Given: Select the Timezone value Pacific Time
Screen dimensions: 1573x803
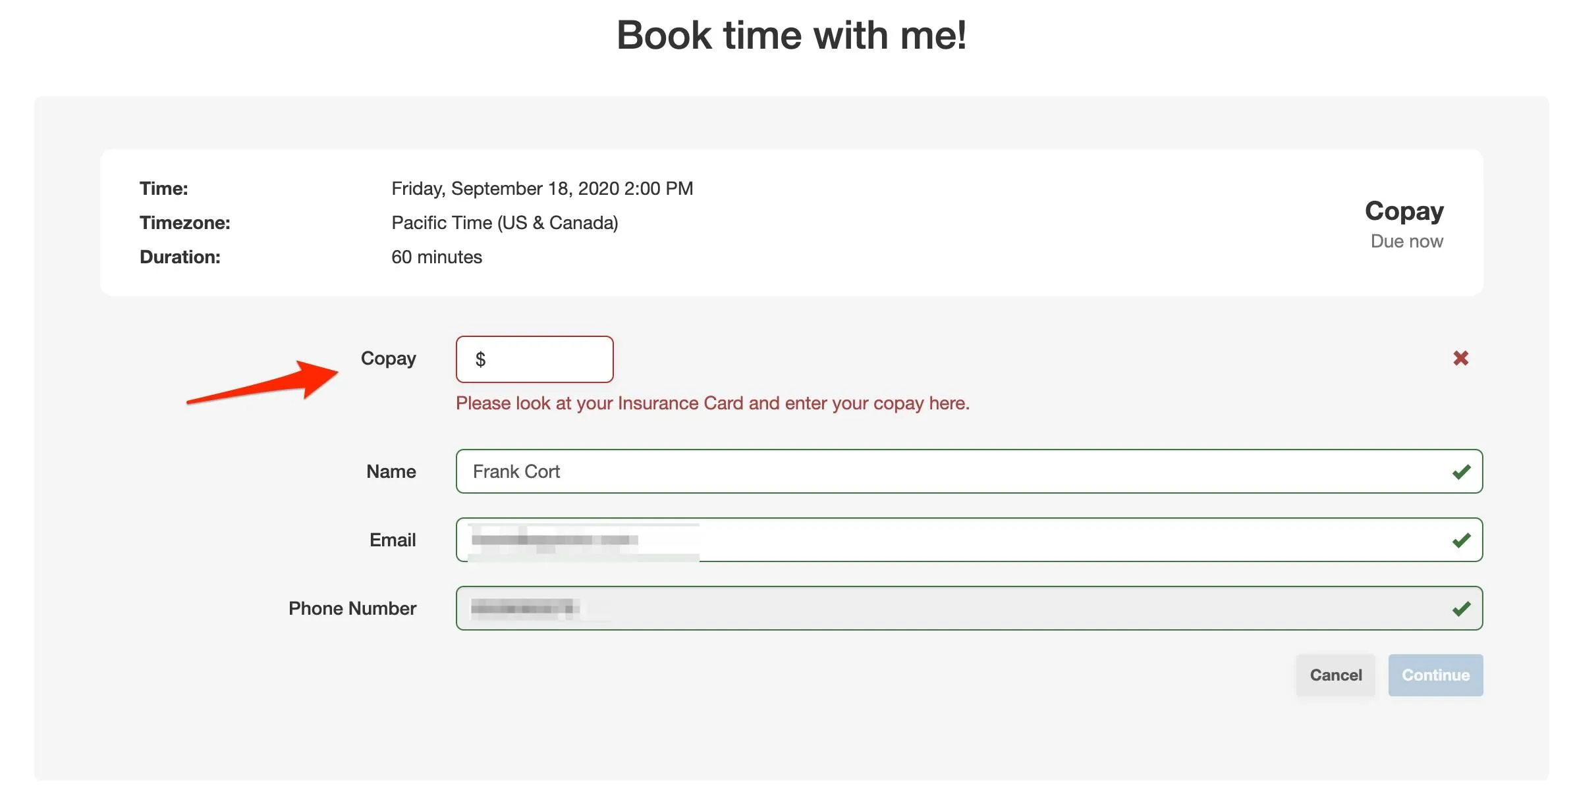Looking at the screenshot, I should click(x=505, y=222).
